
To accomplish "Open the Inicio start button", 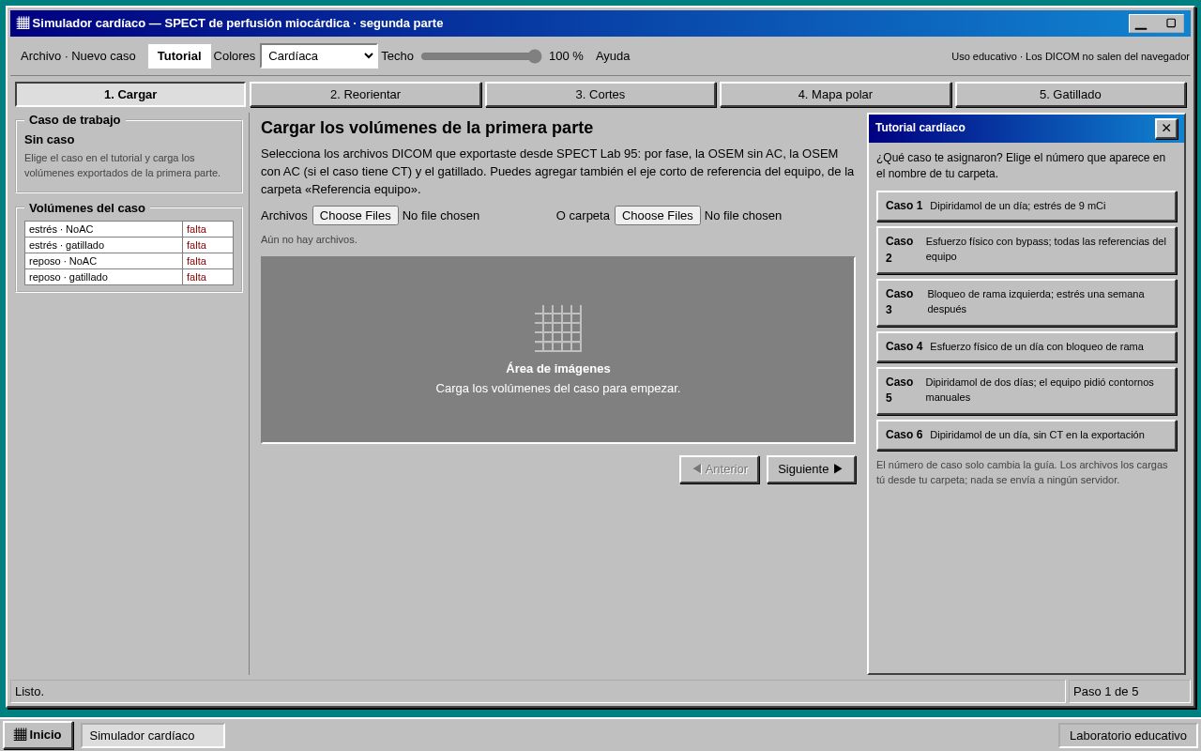I will click(38, 735).
